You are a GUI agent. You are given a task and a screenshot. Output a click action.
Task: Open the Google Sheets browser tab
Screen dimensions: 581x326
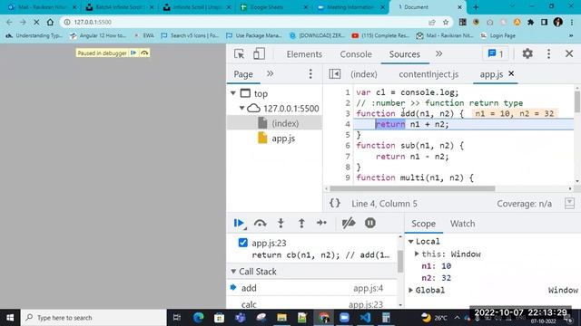pyautogui.click(x=273, y=7)
